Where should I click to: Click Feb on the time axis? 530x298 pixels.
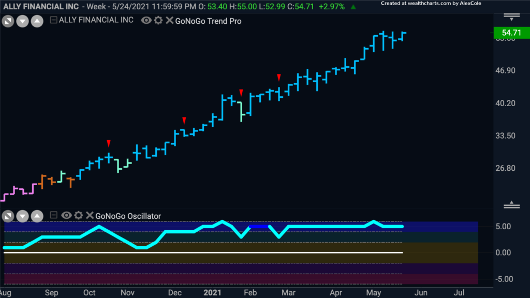point(250,293)
